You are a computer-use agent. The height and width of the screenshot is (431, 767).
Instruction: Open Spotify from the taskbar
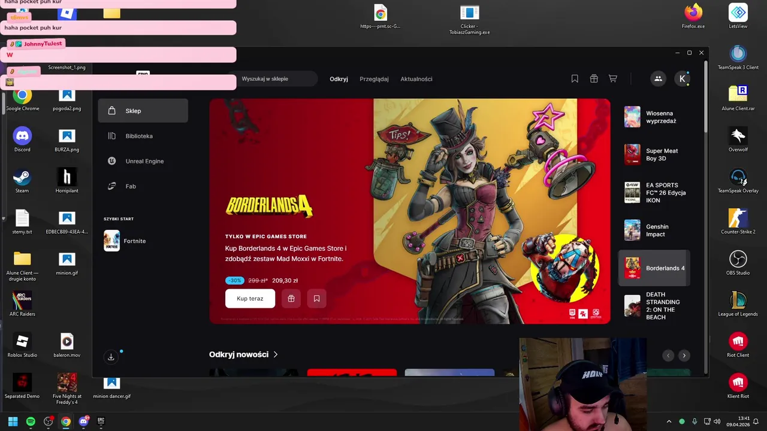click(x=31, y=421)
